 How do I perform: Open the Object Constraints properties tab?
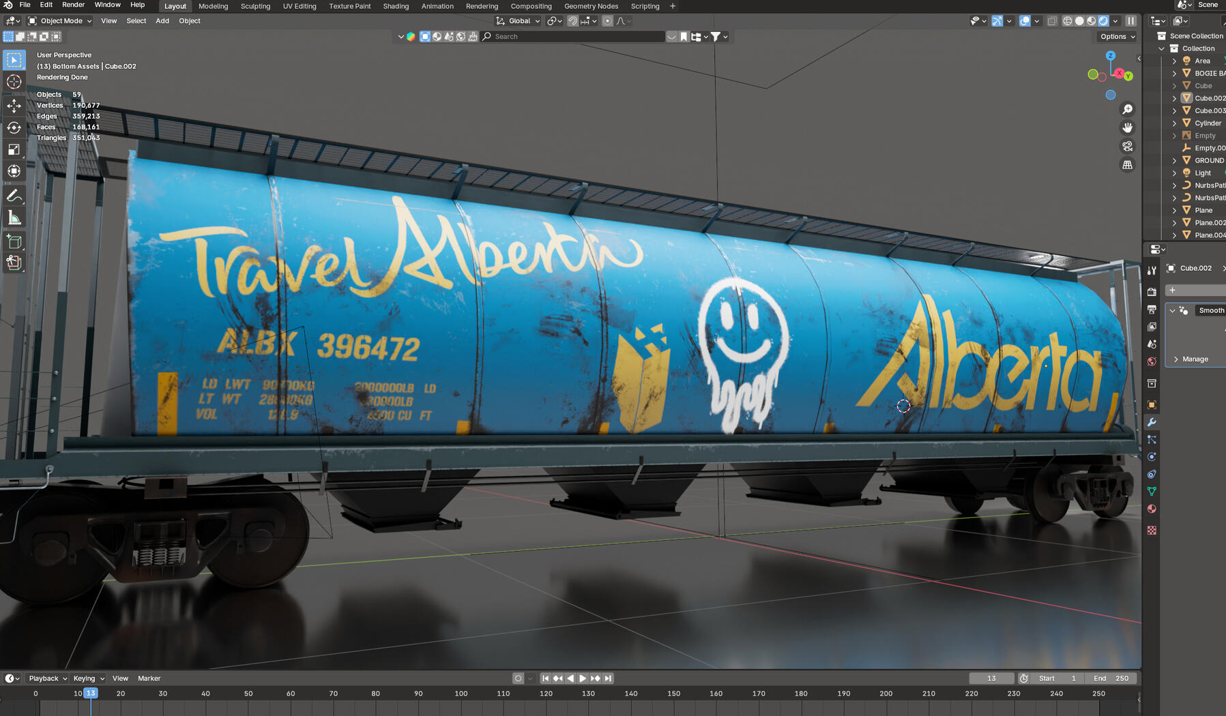pos(1152,474)
